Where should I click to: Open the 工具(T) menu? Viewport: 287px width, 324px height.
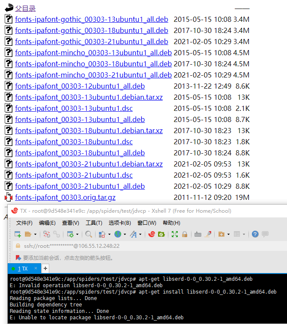94,223
